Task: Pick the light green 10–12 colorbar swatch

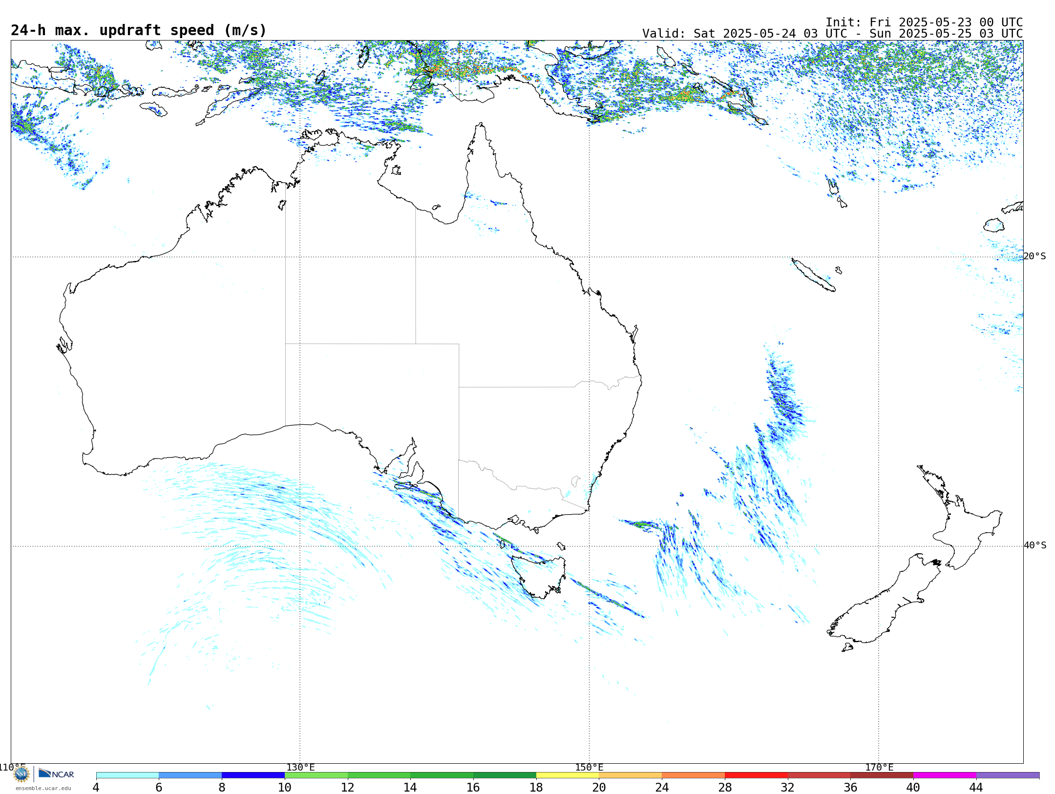Action: click(x=316, y=775)
